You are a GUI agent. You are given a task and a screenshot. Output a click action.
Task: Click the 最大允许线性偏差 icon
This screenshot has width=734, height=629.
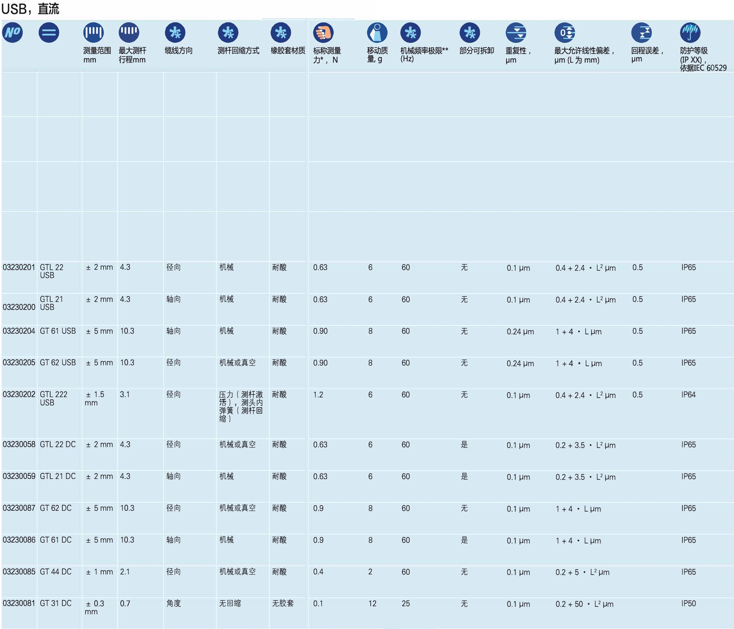565,32
